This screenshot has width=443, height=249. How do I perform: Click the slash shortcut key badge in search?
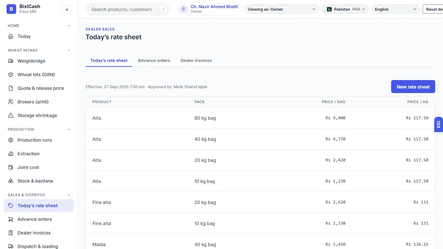pos(163,9)
